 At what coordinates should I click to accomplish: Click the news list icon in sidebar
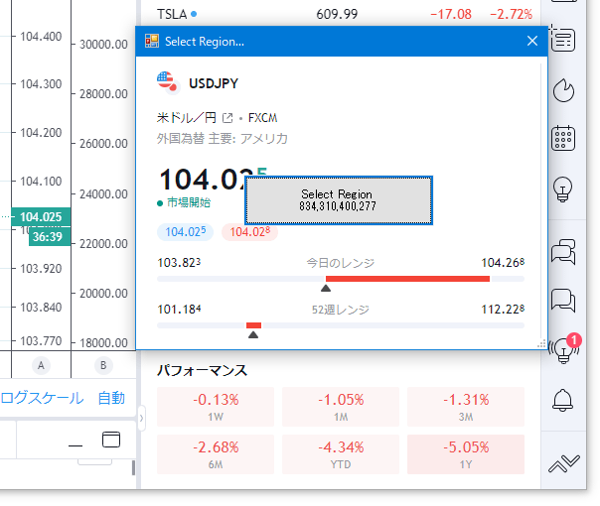pos(563,39)
